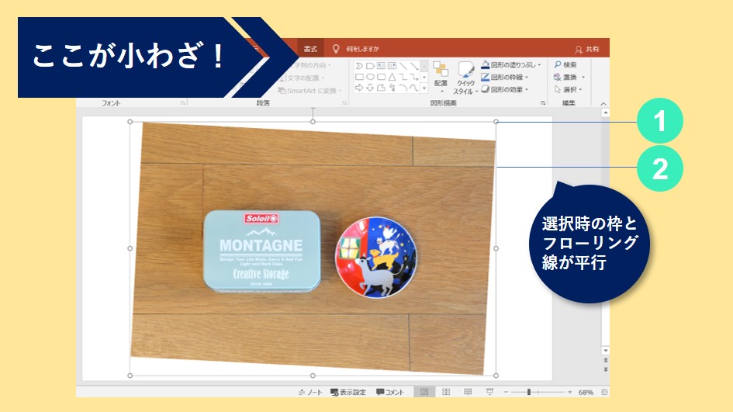The width and height of the screenshot is (733, 412).
Task: Select the elbow arrow connector shape
Action: 413,77
